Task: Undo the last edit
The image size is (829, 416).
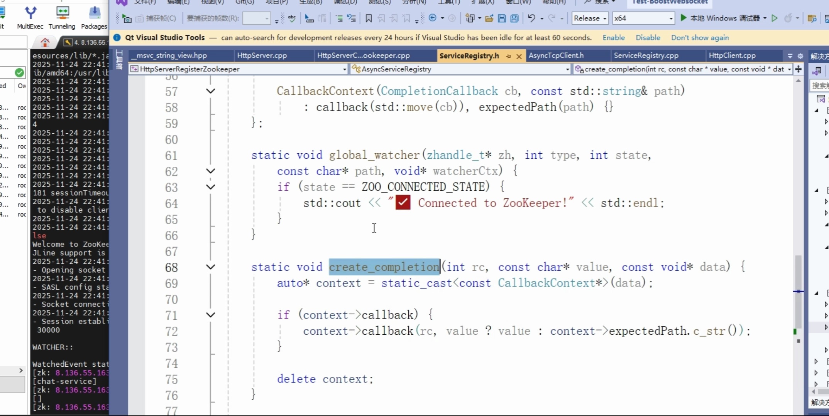Action: point(531,18)
